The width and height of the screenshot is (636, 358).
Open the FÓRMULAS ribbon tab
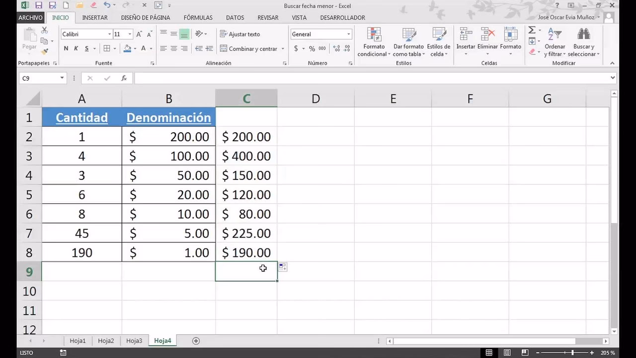point(198,17)
